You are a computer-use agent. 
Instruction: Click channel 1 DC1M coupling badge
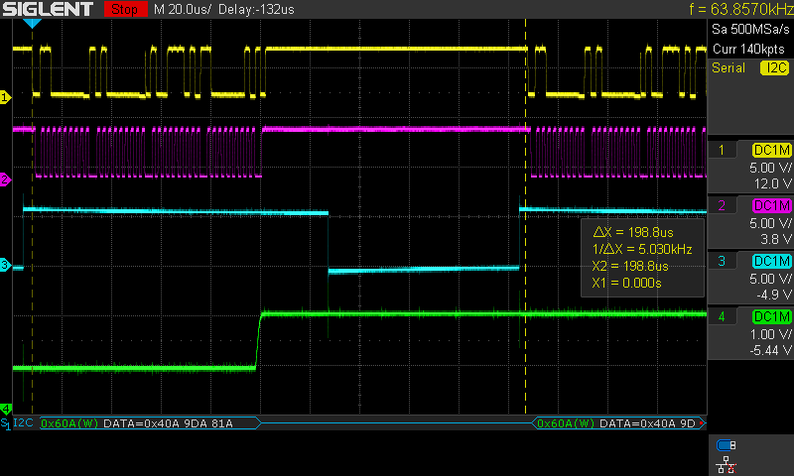[772, 150]
